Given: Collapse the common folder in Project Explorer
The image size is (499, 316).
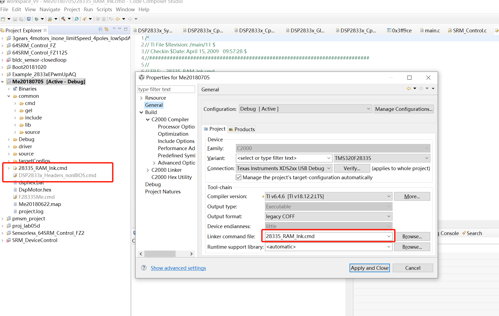Looking at the screenshot, I should tap(9, 96).
